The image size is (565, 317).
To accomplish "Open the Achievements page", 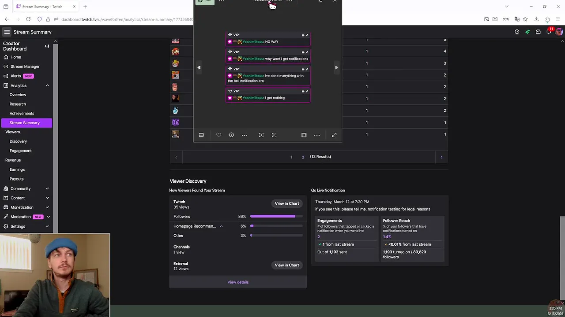I will (x=22, y=114).
